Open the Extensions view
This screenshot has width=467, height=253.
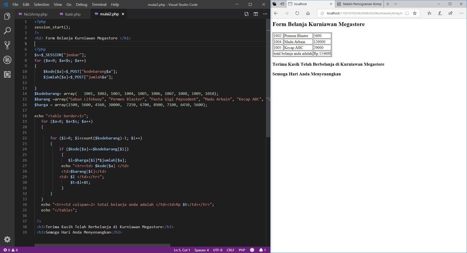click(x=7, y=74)
